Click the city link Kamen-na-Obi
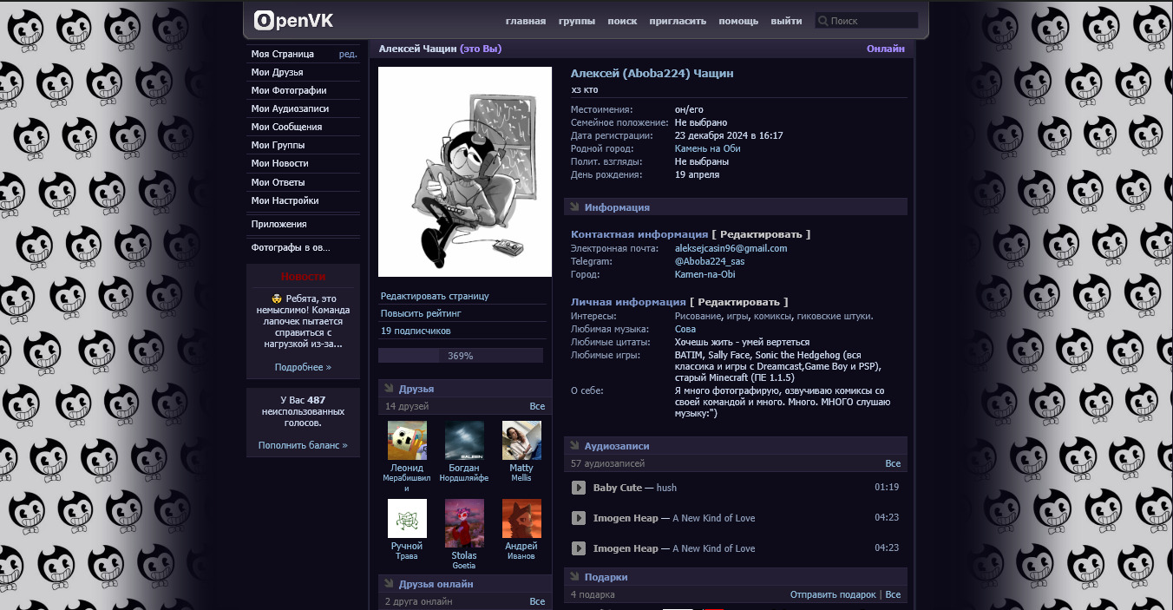1173x610 pixels. click(x=704, y=274)
